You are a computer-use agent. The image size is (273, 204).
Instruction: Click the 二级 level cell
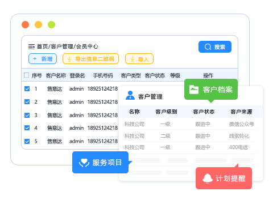pos(166,136)
